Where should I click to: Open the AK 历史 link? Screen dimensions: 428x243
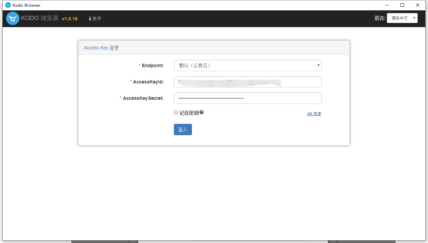tap(314, 114)
